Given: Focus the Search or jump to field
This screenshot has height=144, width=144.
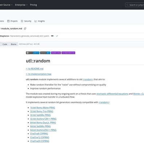Looking at the screenshot, I should 135,5.
